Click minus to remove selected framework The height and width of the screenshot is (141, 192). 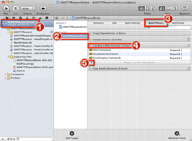tap(96, 63)
